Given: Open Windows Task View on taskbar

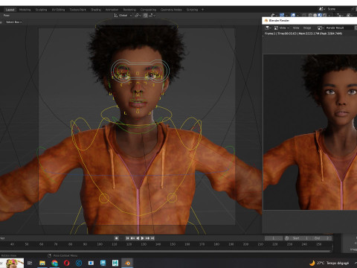Looking at the screenshot, I should (30, 263).
